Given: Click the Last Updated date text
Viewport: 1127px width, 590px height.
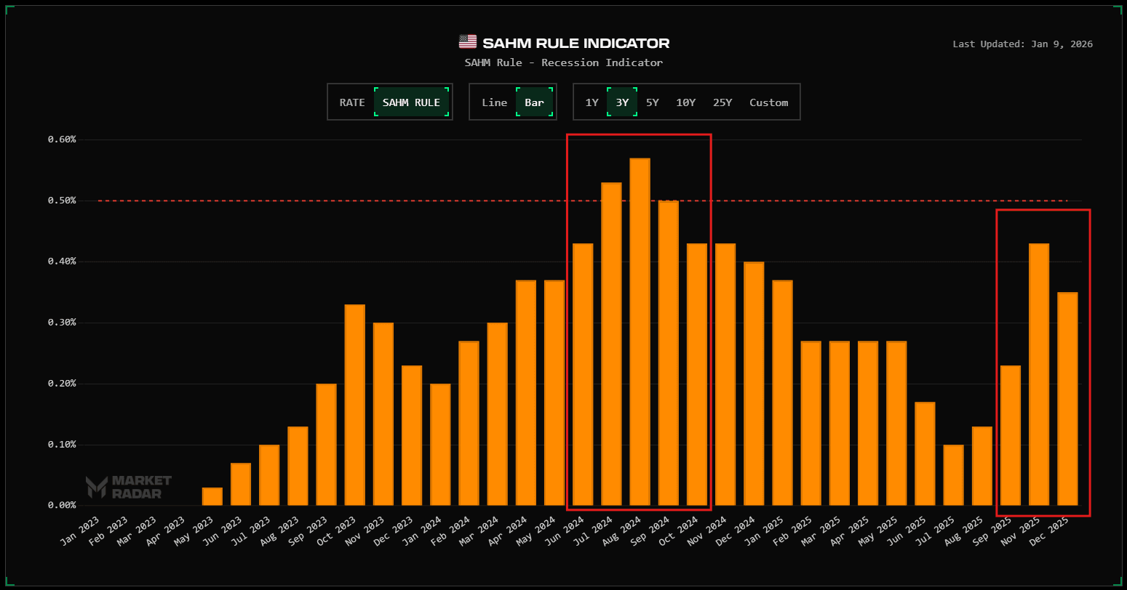Looking at the screenshot, I should 1022,44.
